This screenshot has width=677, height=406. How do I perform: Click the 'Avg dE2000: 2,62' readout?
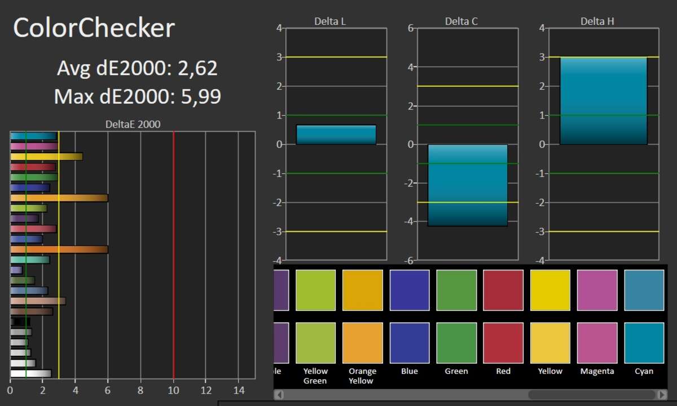pyautogui.click(x=137, y=68)
